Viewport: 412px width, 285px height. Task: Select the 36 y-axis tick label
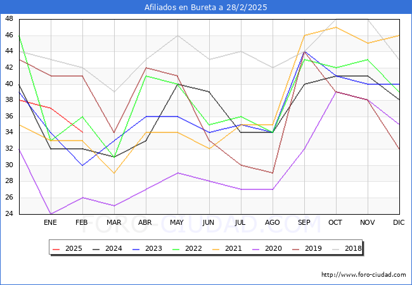(x=9, y=117)
